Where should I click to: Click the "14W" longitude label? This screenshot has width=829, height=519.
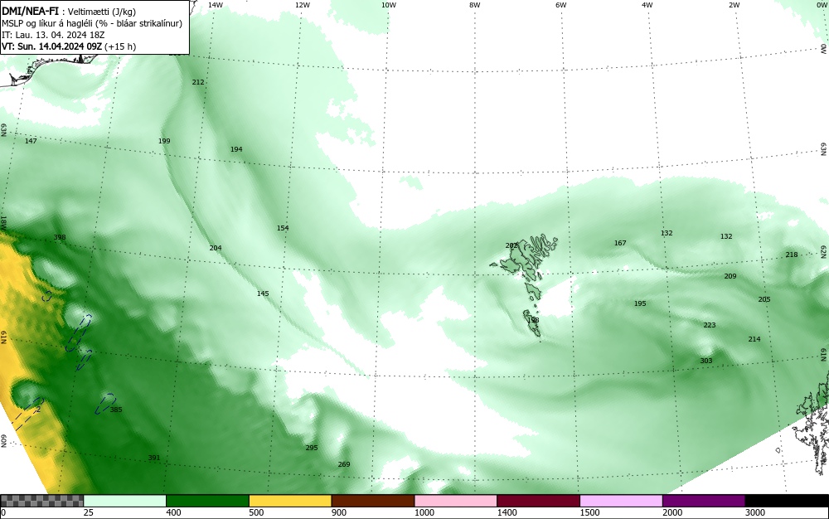[x=216, y=5]
